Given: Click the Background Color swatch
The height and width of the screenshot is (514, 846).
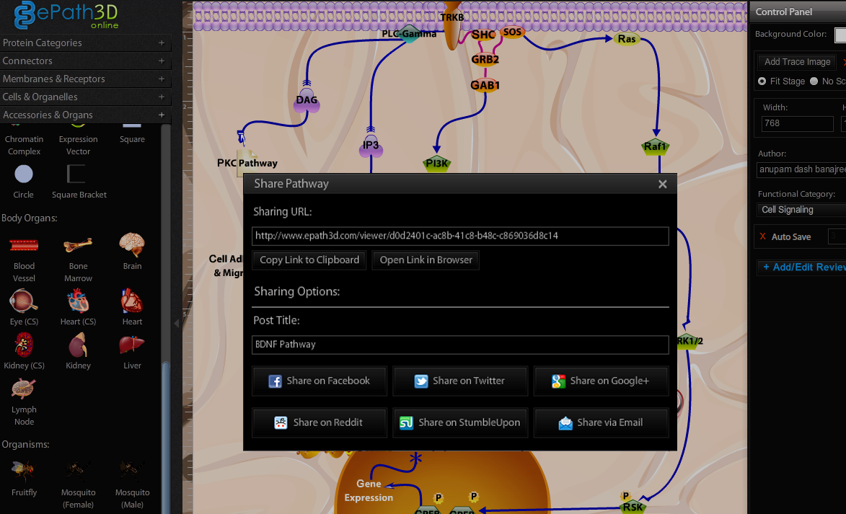Looking at the screenshot, I should [x=840, y=35].
